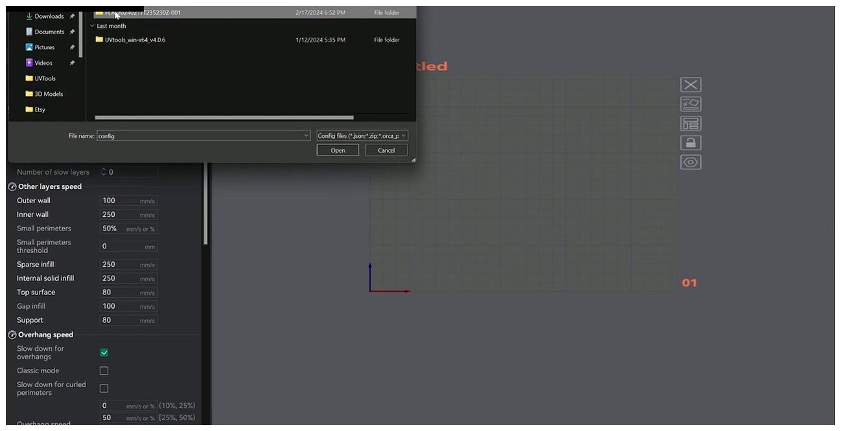Click the settings panel vertical scrollbar
Screen dimensions: 841x431
(x=205, y=204)
